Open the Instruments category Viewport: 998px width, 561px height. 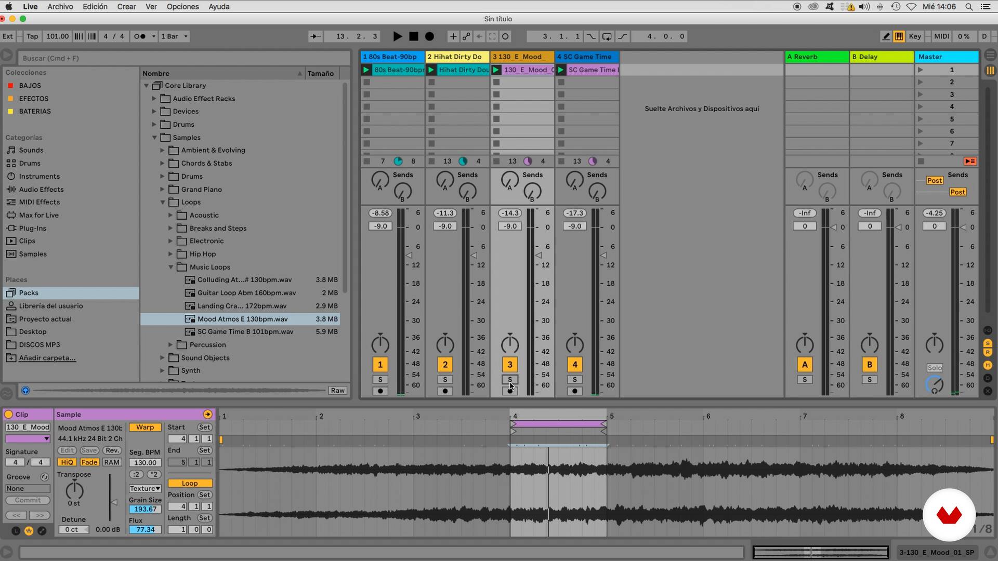click(x=39, y=177)
